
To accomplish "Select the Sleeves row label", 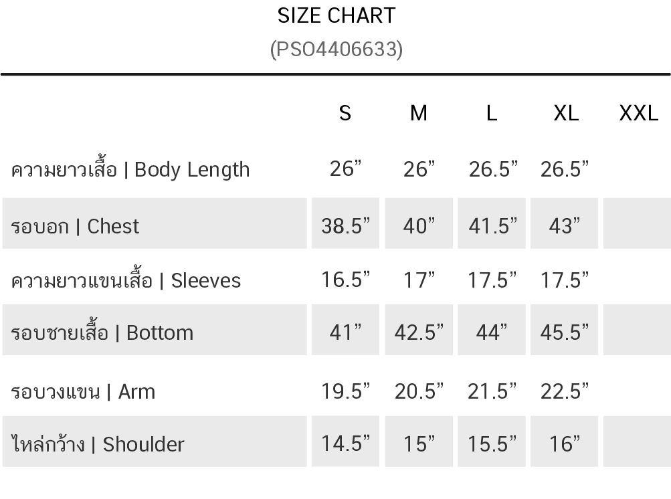I will tap(126, 280).
